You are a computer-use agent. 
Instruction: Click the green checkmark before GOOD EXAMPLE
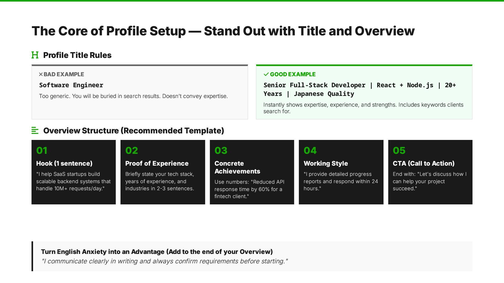[266, 74]
